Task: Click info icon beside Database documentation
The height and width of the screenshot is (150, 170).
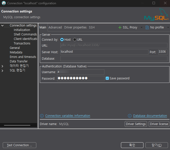Action: click(x=130, y=116)
